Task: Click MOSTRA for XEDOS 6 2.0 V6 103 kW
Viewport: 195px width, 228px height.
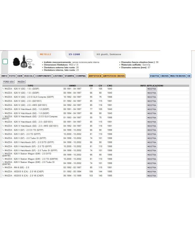Action: pos(152,176)
